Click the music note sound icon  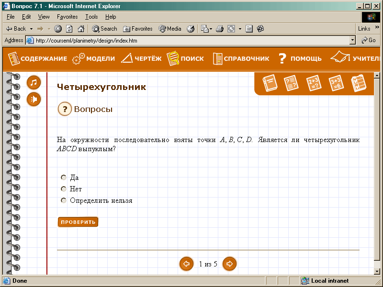[x=34, y=83]
